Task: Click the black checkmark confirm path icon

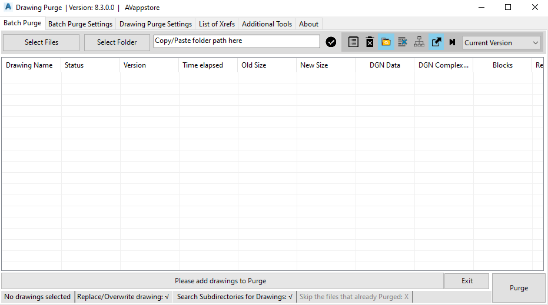Action: click(x=331, y=42)
